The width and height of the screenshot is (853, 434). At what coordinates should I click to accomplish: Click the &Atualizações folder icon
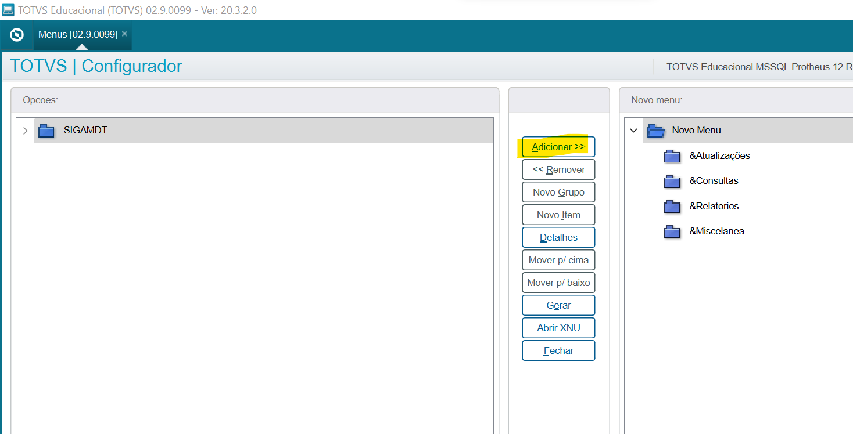[x=672, y=156]
